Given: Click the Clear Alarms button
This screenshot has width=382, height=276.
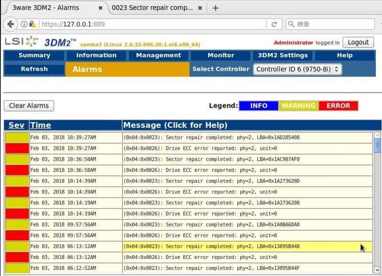Looking at the screenshot, I should (29, 106).
